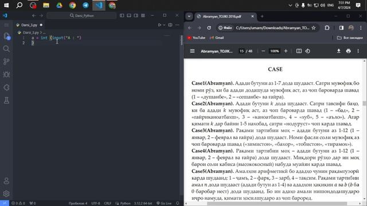The height and width of the screenshot is (206, 367).
Task: Open the Search view in VS Code sidebar
Action: coord(6,49)
